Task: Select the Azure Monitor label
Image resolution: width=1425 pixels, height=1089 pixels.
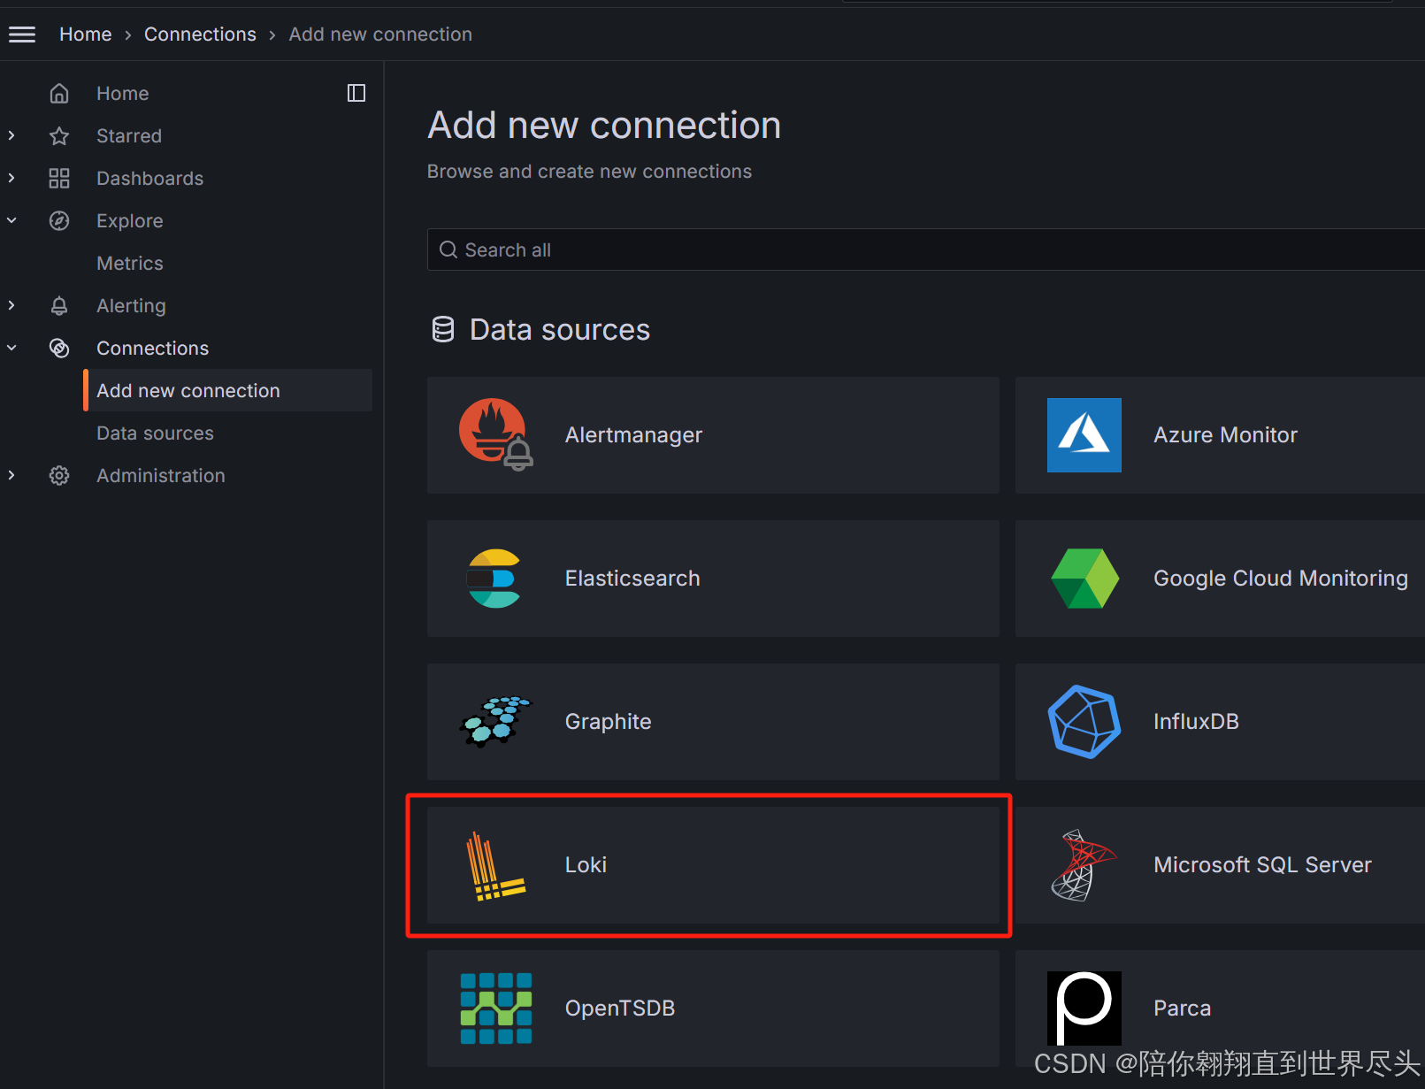Action: click(x=1225, y=435)
